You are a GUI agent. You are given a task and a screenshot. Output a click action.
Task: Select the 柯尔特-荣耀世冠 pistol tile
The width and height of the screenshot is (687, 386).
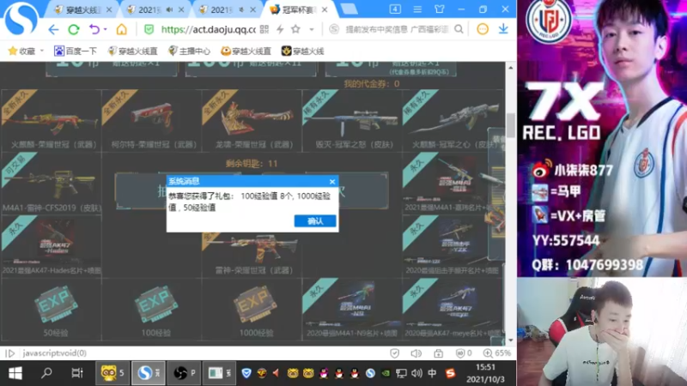pos(152,120)
